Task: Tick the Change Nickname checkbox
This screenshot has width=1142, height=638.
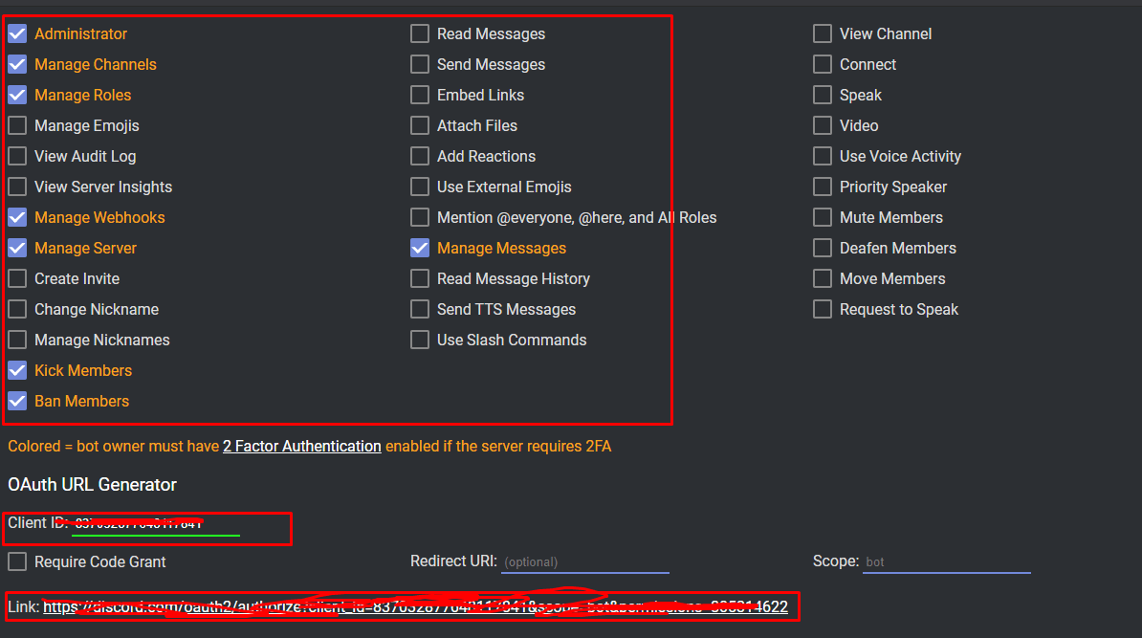Action: click(17, 309)
